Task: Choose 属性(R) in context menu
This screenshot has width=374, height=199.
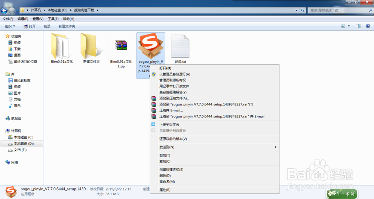Action: pos(165,190)
